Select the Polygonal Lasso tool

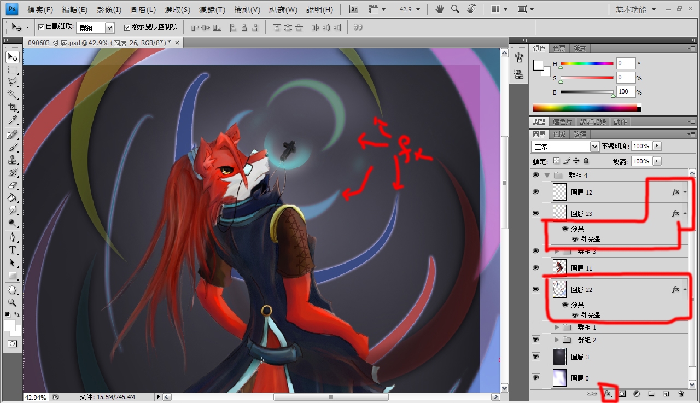pos(13,82)
